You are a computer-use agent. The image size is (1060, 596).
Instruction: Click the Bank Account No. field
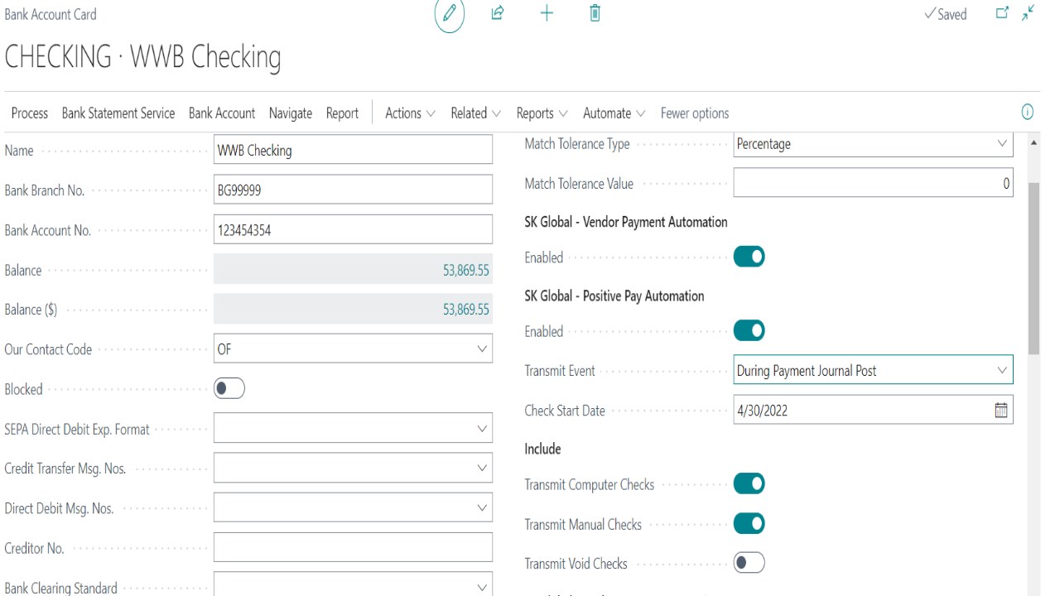coord(353,230)
